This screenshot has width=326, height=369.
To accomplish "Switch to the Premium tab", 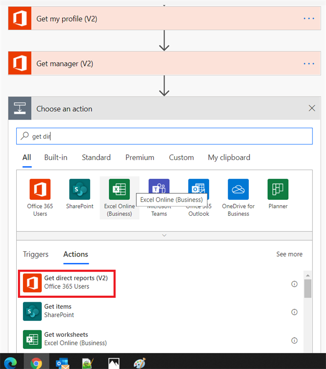I will coord(140,158).
